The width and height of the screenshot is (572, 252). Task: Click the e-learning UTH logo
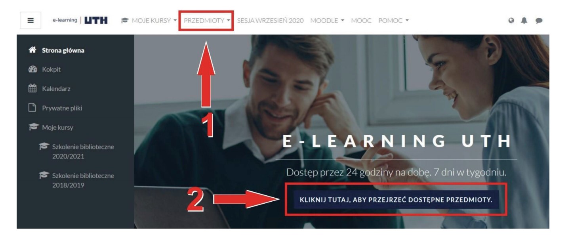click(x=80, y=21)
